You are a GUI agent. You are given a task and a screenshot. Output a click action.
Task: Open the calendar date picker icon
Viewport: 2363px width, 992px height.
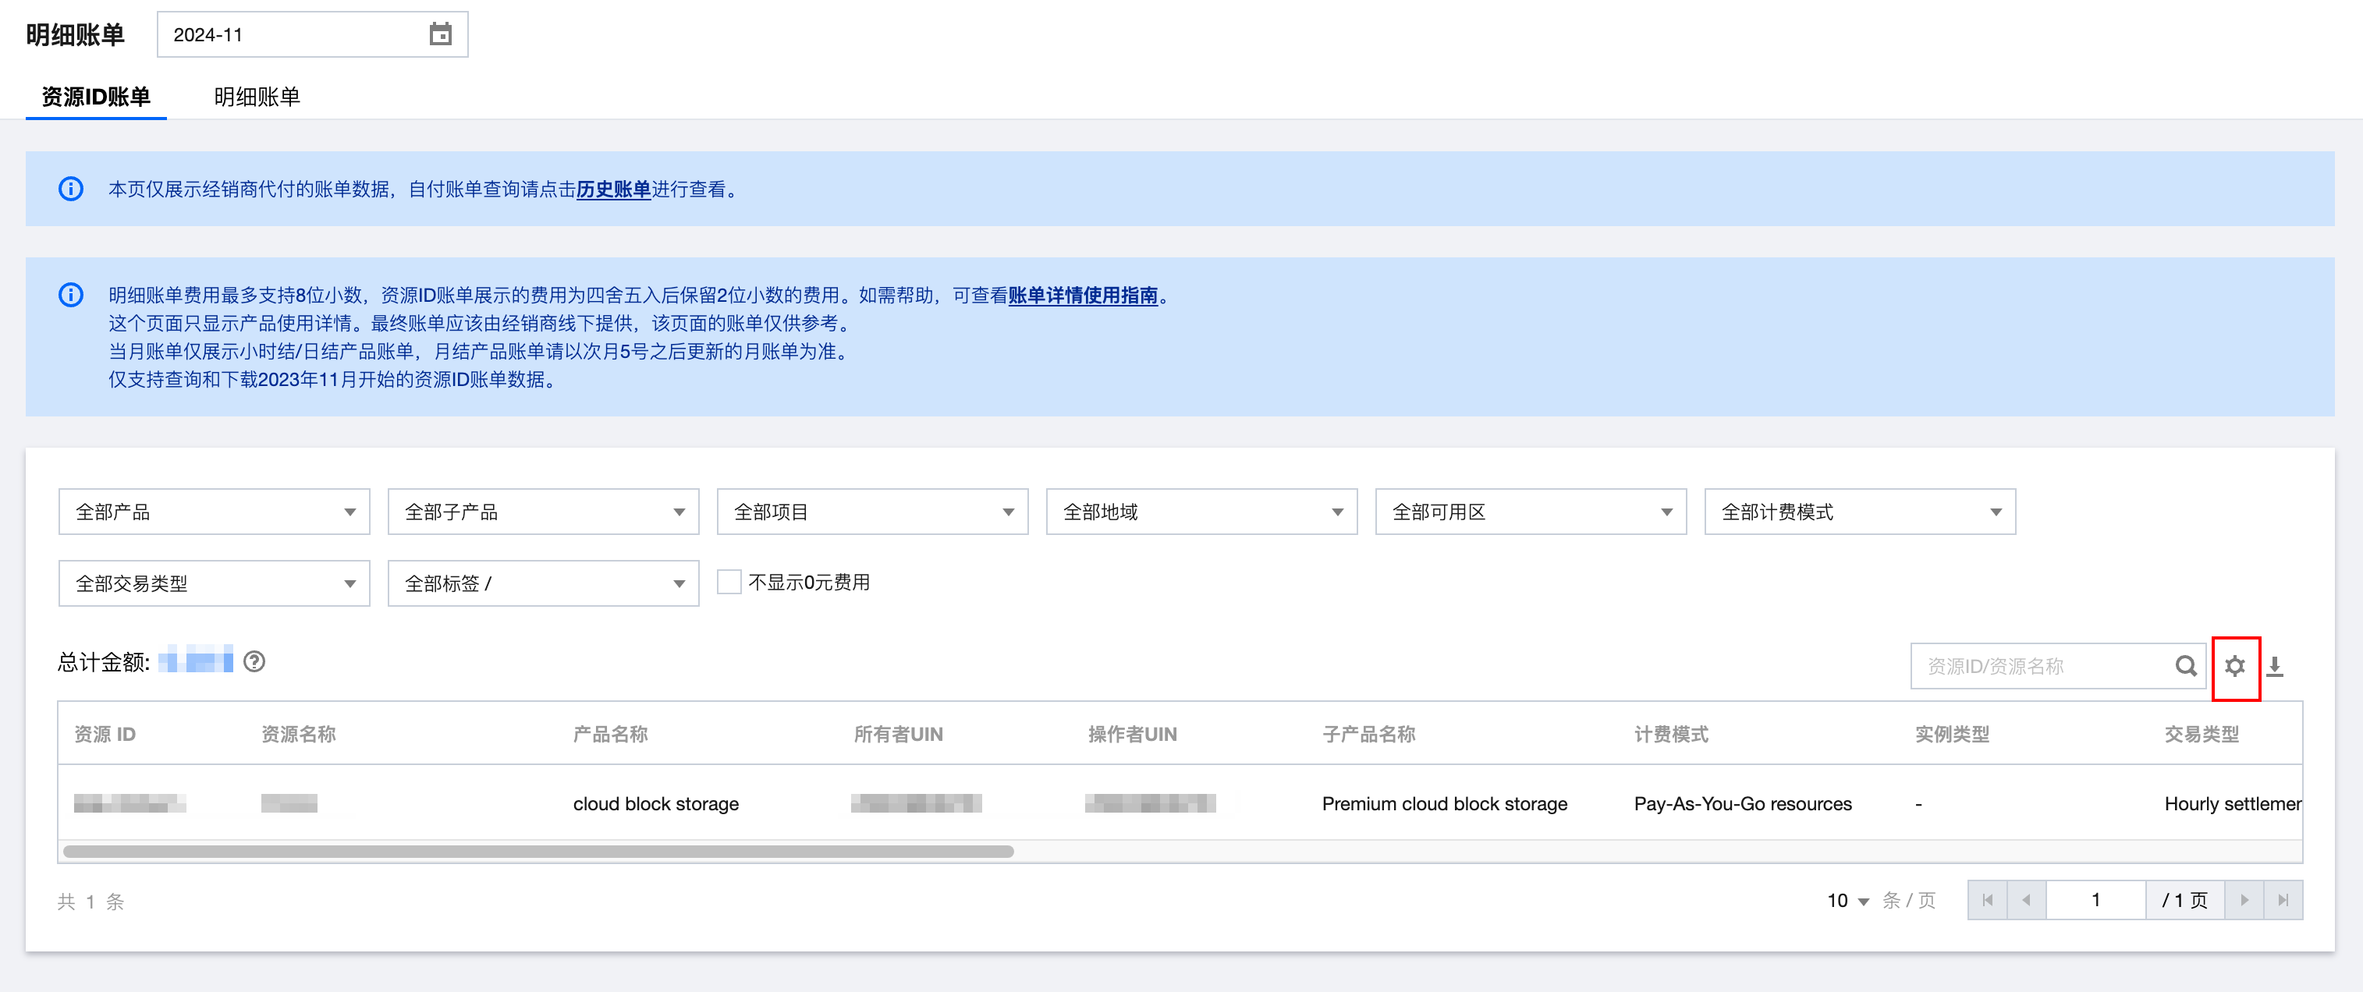point(440,35)
